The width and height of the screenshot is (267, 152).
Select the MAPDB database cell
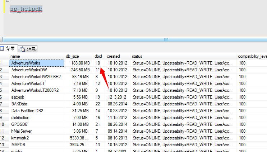pyautogui.click(x=37, y=145)
